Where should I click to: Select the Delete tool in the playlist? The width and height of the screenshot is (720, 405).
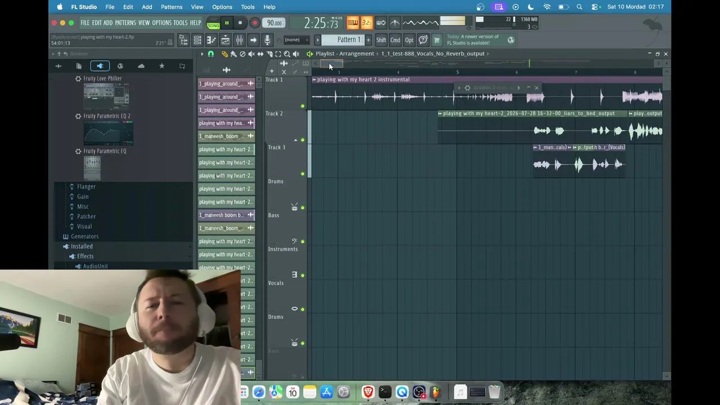242,54
